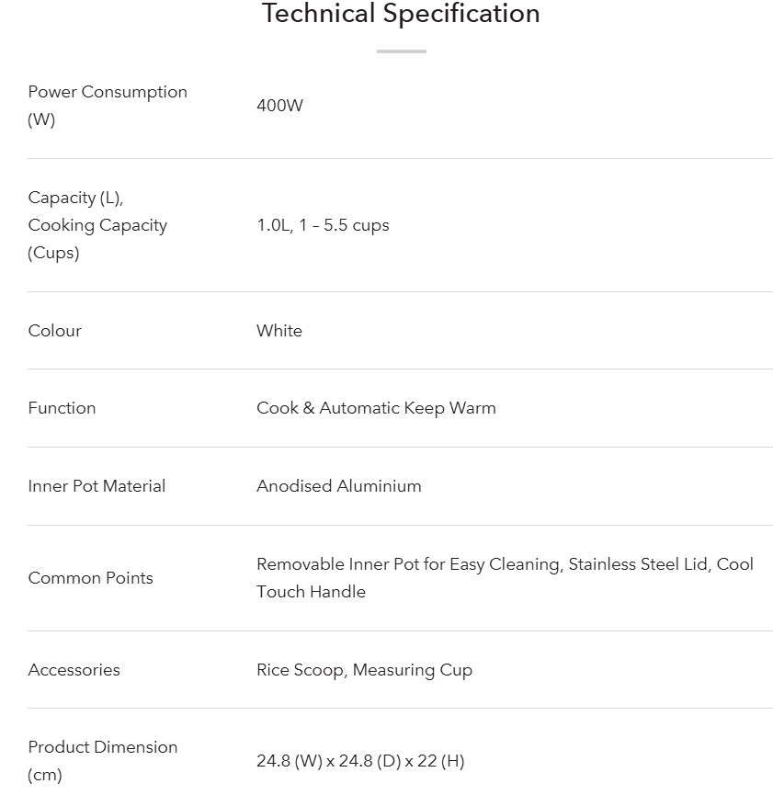Select the Function row label

[62, 408]
